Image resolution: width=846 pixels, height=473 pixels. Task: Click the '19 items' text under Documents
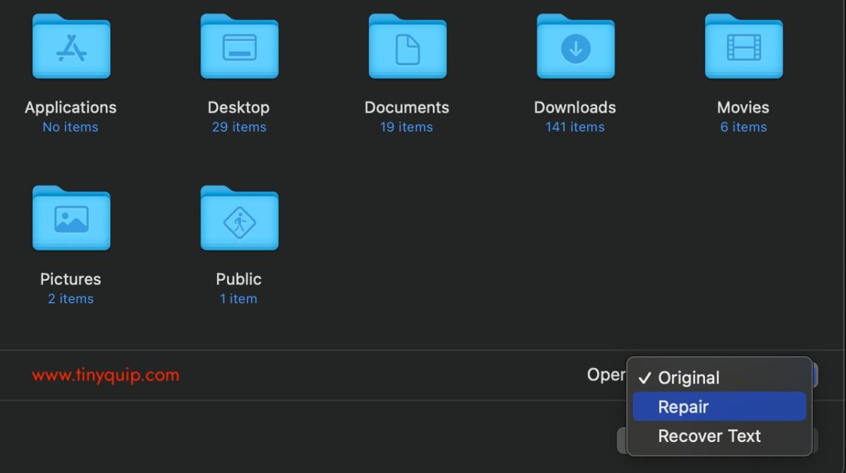407,127
